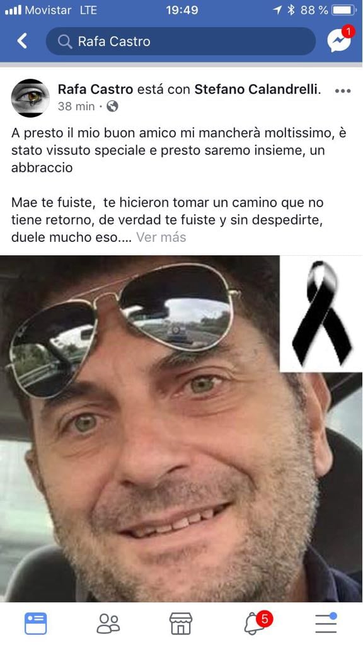This screenshot has height=645, width=363.
Task: Tap the search magnifier icon
Action: pyautogui.click(x=65, y=42)
